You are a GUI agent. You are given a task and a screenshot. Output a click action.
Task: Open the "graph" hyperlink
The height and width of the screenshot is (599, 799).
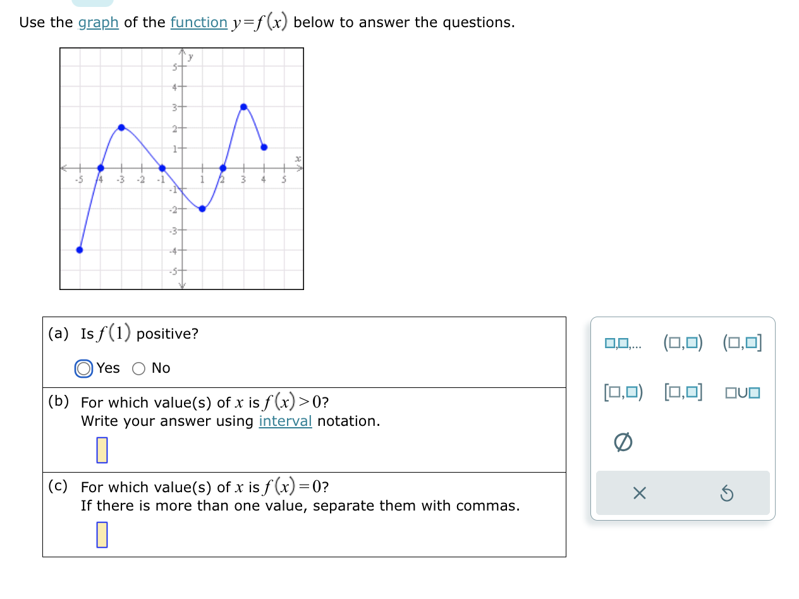[x=99, y=22]
